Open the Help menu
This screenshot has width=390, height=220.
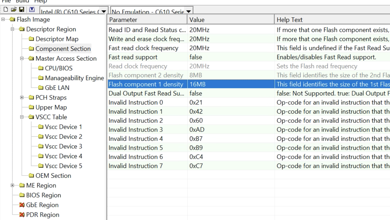(x=40, y=1)
